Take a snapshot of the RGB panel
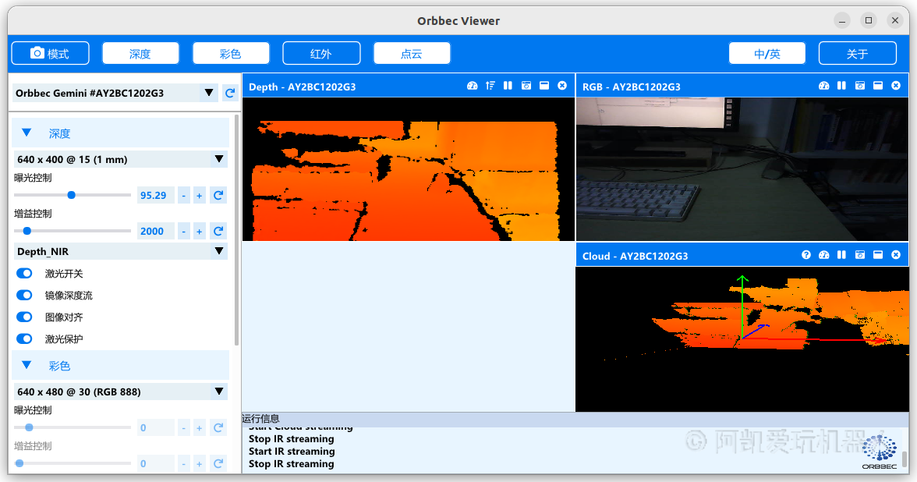Viewport: 917px width, 482px height. tap(859, 86)
